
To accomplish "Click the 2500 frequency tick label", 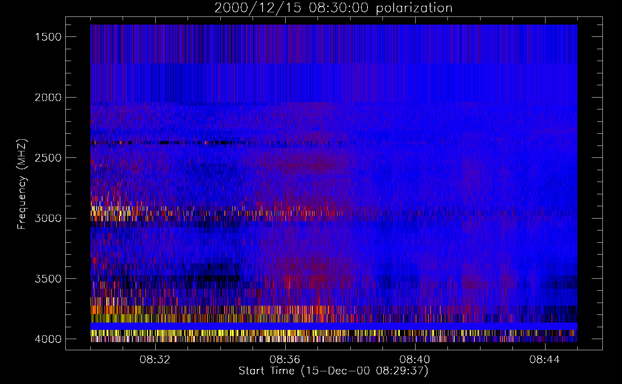I will click(48, 158).
